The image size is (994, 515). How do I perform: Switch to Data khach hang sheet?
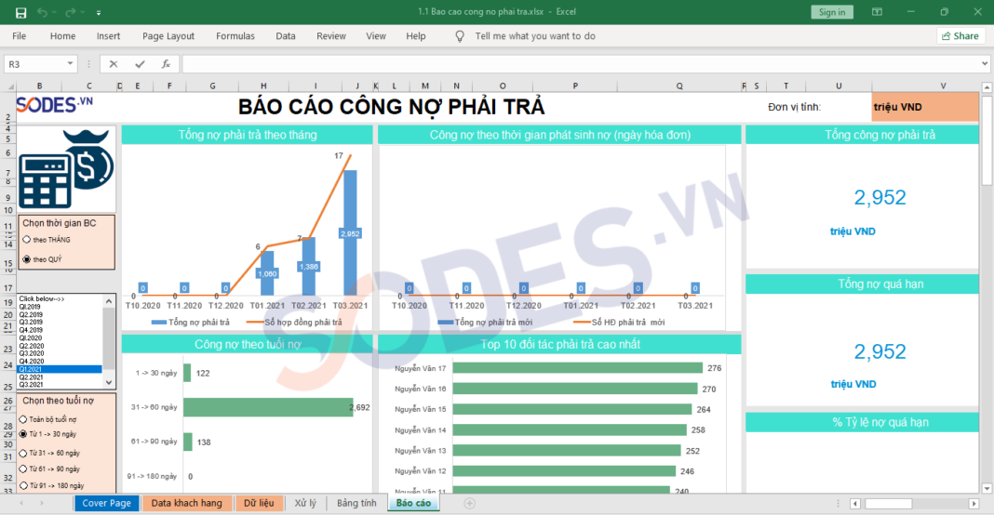point(186,503)
